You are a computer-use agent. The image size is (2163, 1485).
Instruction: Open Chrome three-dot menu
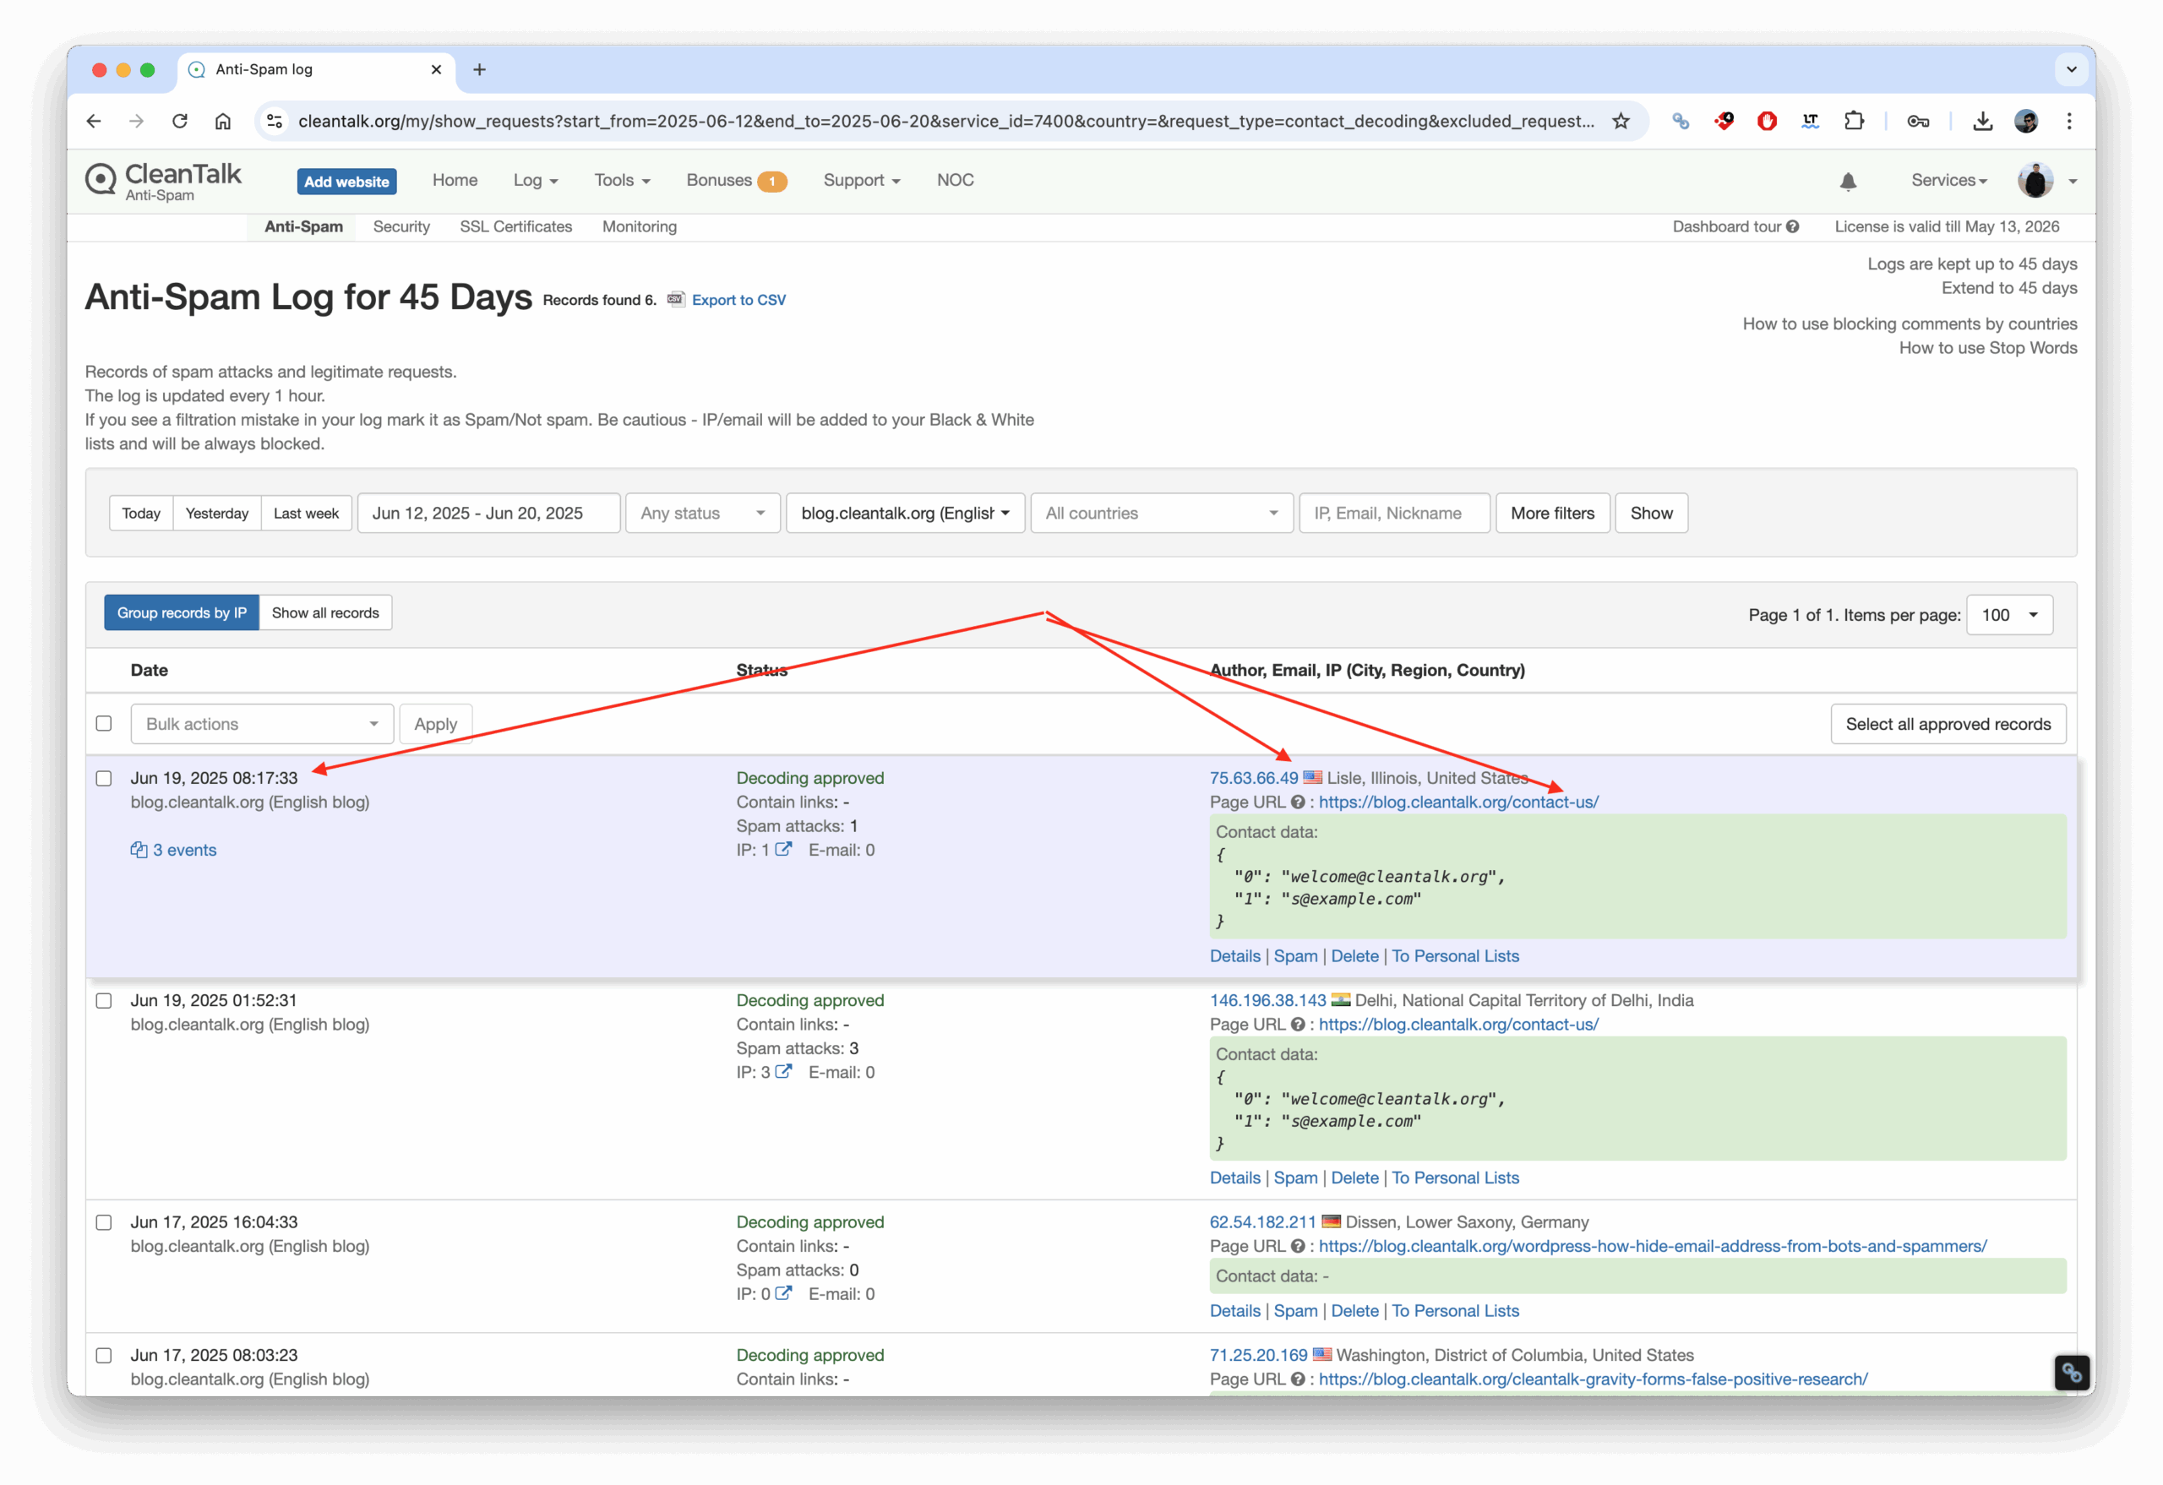pyautogui.click(x=2069, y=121)
